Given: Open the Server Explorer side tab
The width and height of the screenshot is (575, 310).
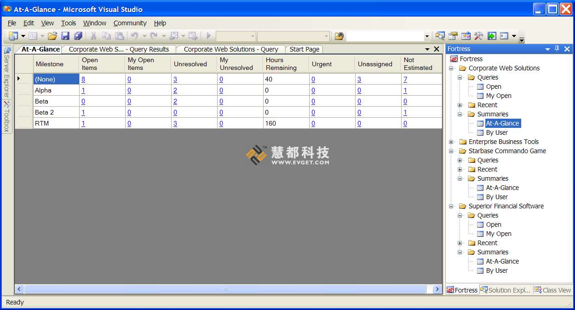Looking at the screenshot, I should tap(7, 72).
